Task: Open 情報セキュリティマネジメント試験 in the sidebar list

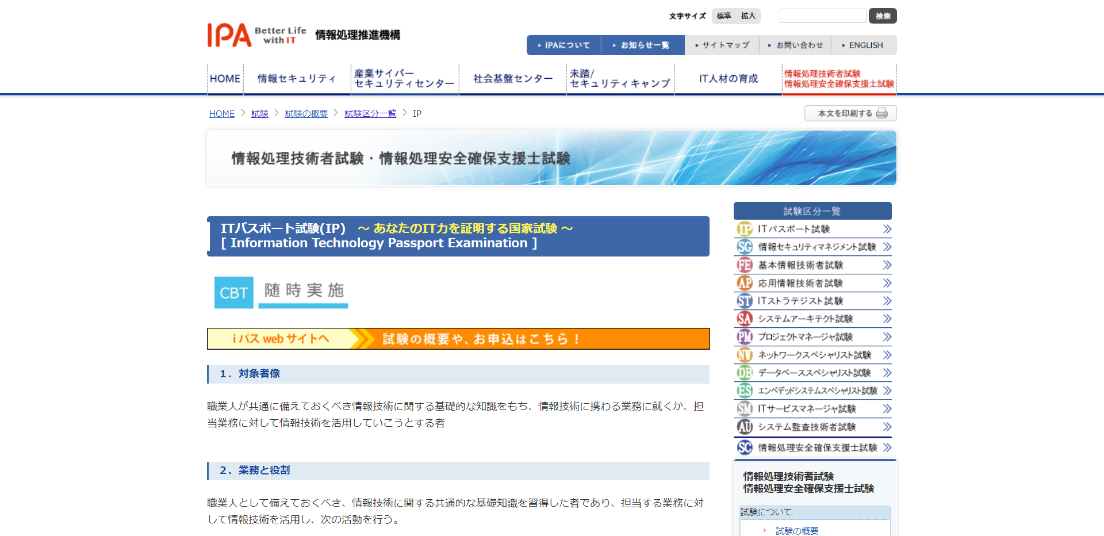Action: tap(813, 247)
